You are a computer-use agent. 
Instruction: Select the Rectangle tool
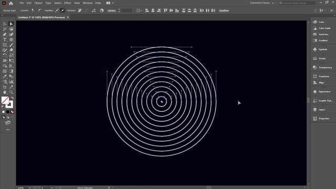[5, 45]
